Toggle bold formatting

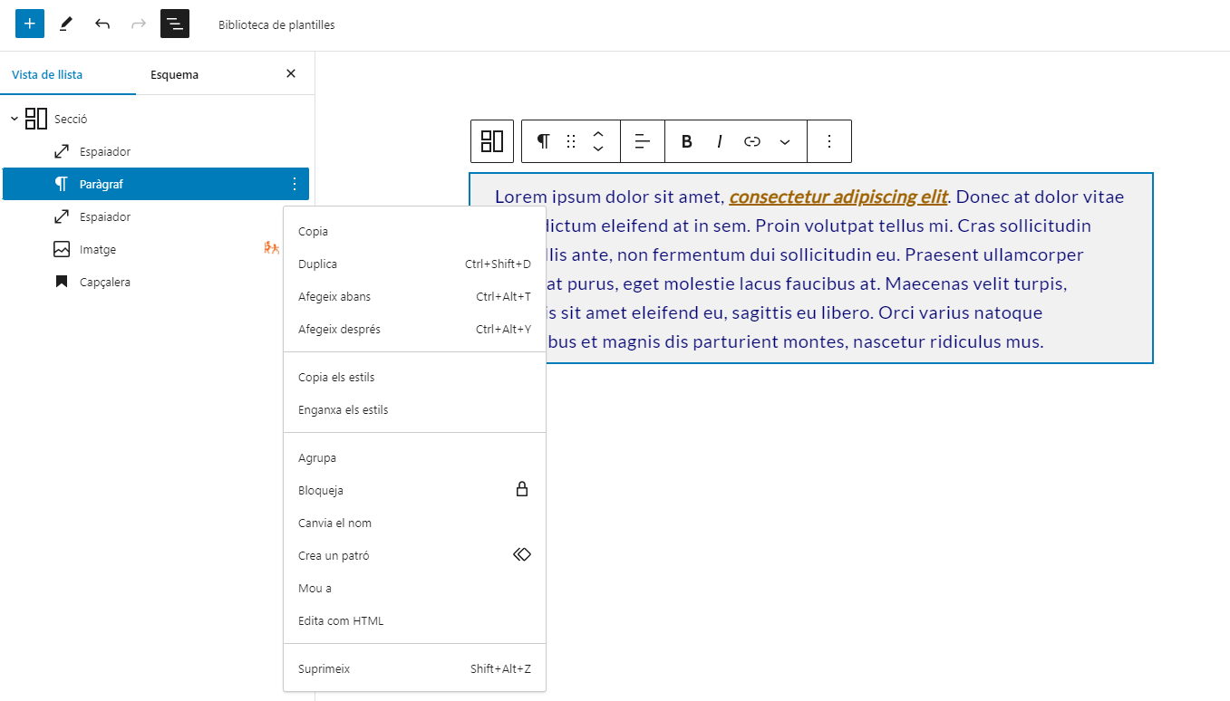[687, 141]
